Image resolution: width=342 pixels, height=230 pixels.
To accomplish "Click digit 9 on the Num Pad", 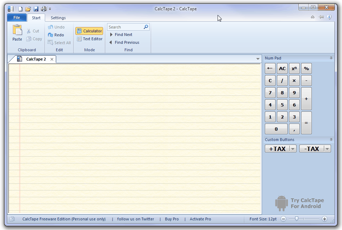I will [294, 93].
